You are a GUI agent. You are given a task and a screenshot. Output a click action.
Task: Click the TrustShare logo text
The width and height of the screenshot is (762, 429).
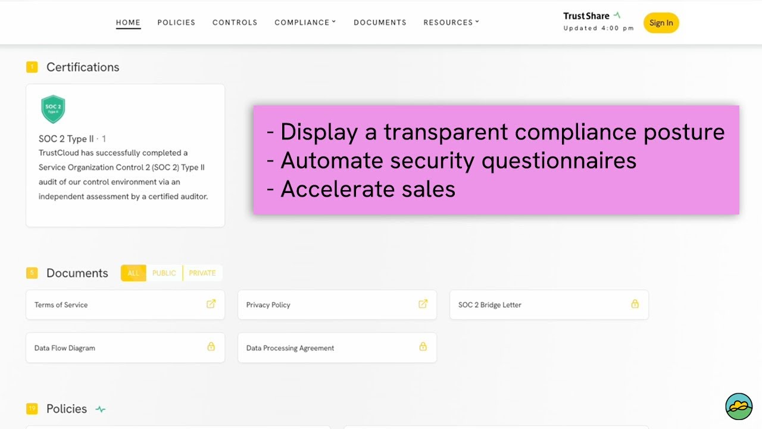click(x=586, y=16)
